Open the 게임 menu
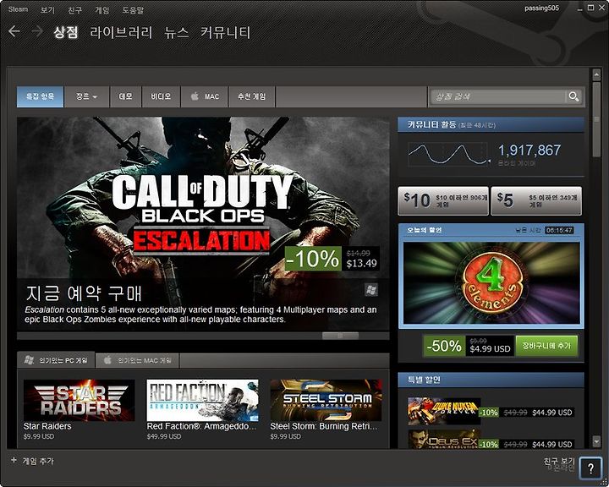 click(101, 10)
